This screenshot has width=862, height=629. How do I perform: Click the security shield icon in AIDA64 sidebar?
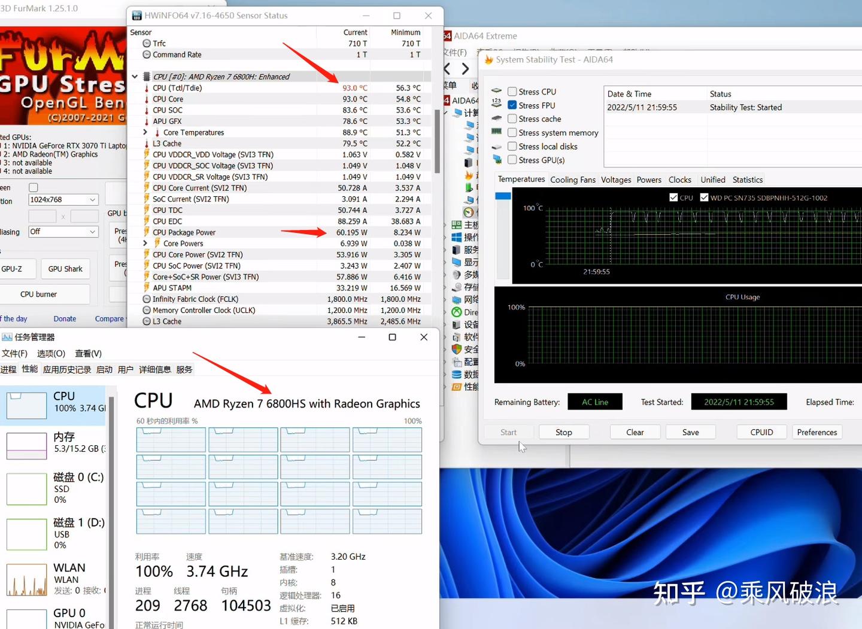[x=456, y=348]
